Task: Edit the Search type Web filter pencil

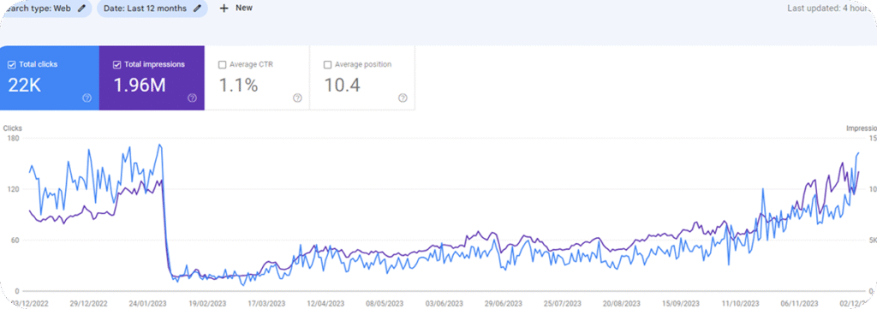Action: (x=82, y=8)
